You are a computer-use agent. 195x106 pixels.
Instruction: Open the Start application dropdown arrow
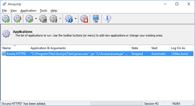pyautogui.click(x=36, y=19)
